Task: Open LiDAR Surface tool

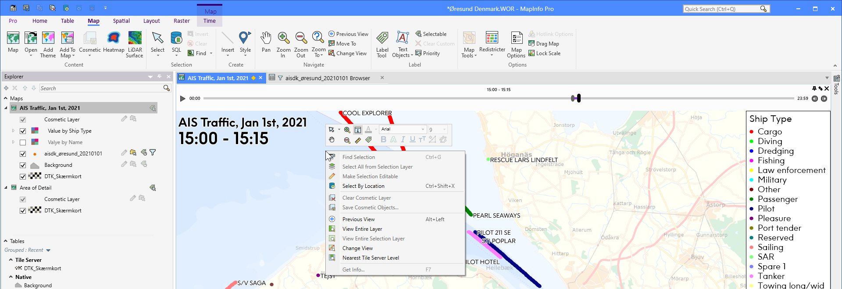Action: pyautogui.click(x=135, y=44)
